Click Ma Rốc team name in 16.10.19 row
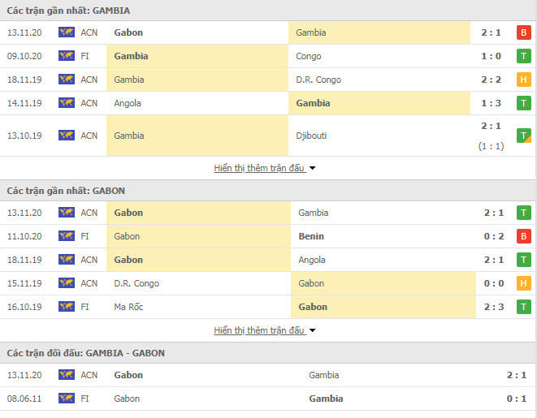Screen dimensions: 537x418 point(128,307)
